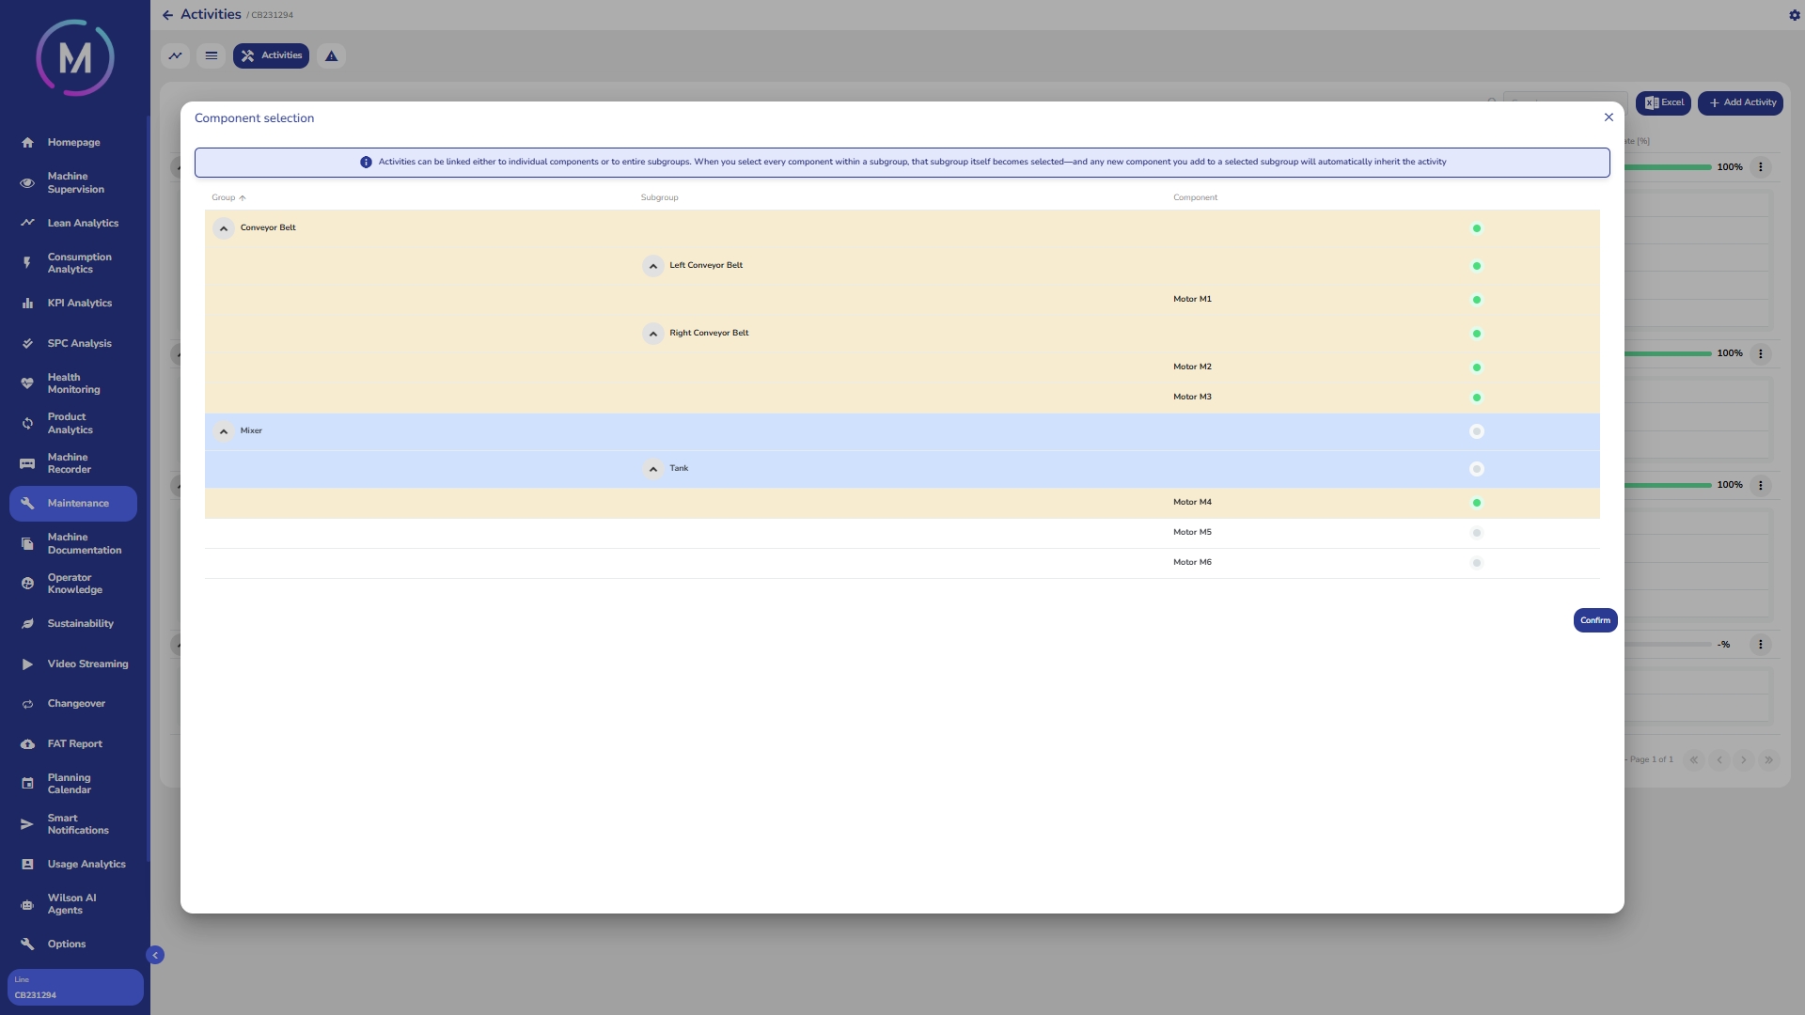Deselect the Motor M1 component indicator
The height and width of the screenshot is (1015, 1805).
(1476, 300)
